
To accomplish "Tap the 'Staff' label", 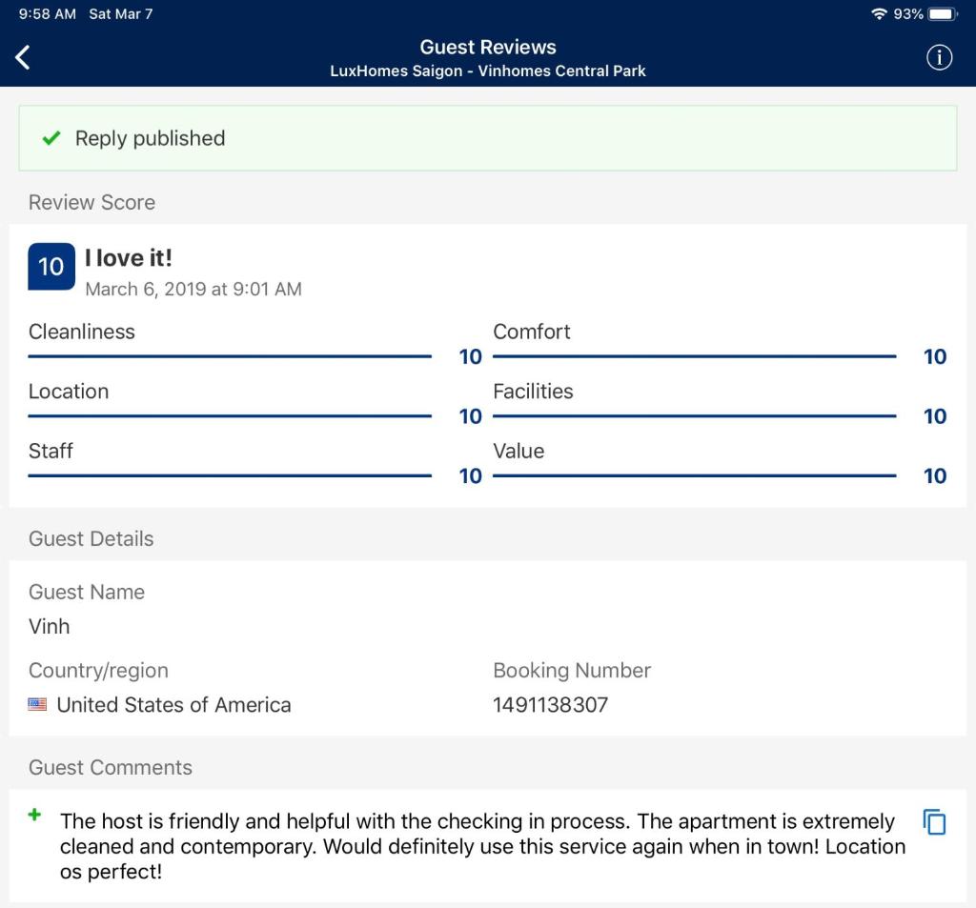I will (51, 451).
